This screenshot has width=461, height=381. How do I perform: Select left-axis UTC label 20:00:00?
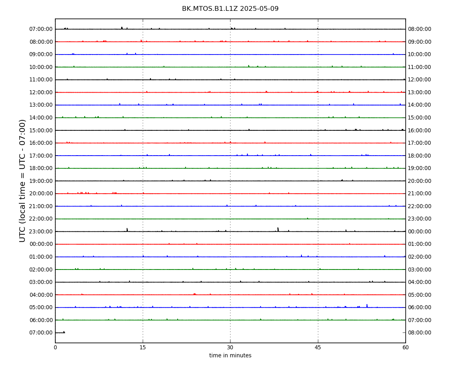pos(41,194)
